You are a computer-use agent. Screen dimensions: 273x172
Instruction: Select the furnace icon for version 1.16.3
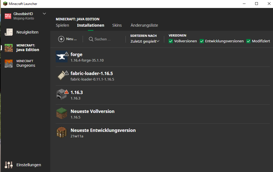click(62, 95)
